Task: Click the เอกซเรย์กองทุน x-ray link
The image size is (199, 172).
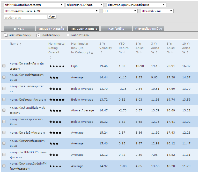Action: [x=51, y=35]
